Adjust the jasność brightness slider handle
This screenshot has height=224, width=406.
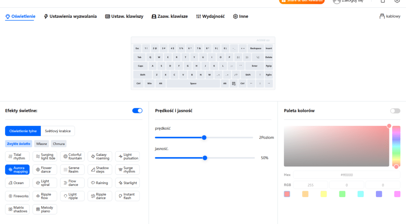point(205,158)
